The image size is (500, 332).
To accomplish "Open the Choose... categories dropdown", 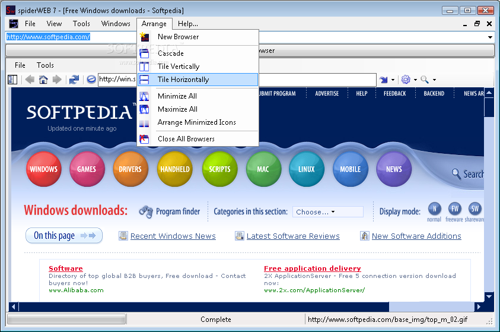I will [x=328, y=212].
